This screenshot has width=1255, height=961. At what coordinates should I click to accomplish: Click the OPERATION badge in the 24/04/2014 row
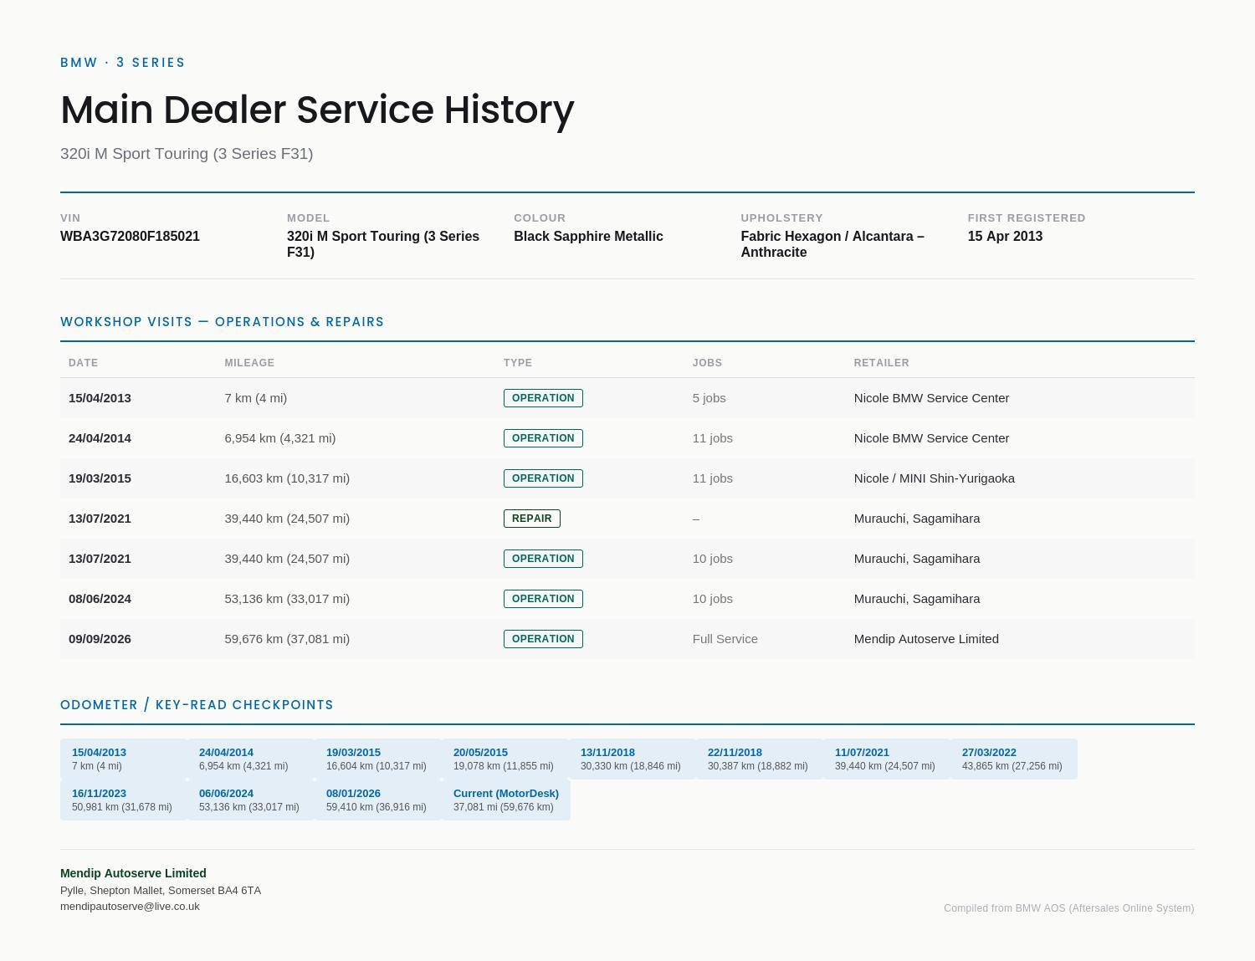pyautogui.click(x=543, y=438)
